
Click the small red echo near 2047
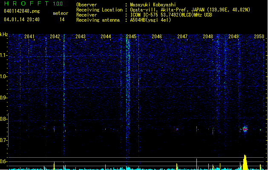click(x=177, y=130)
